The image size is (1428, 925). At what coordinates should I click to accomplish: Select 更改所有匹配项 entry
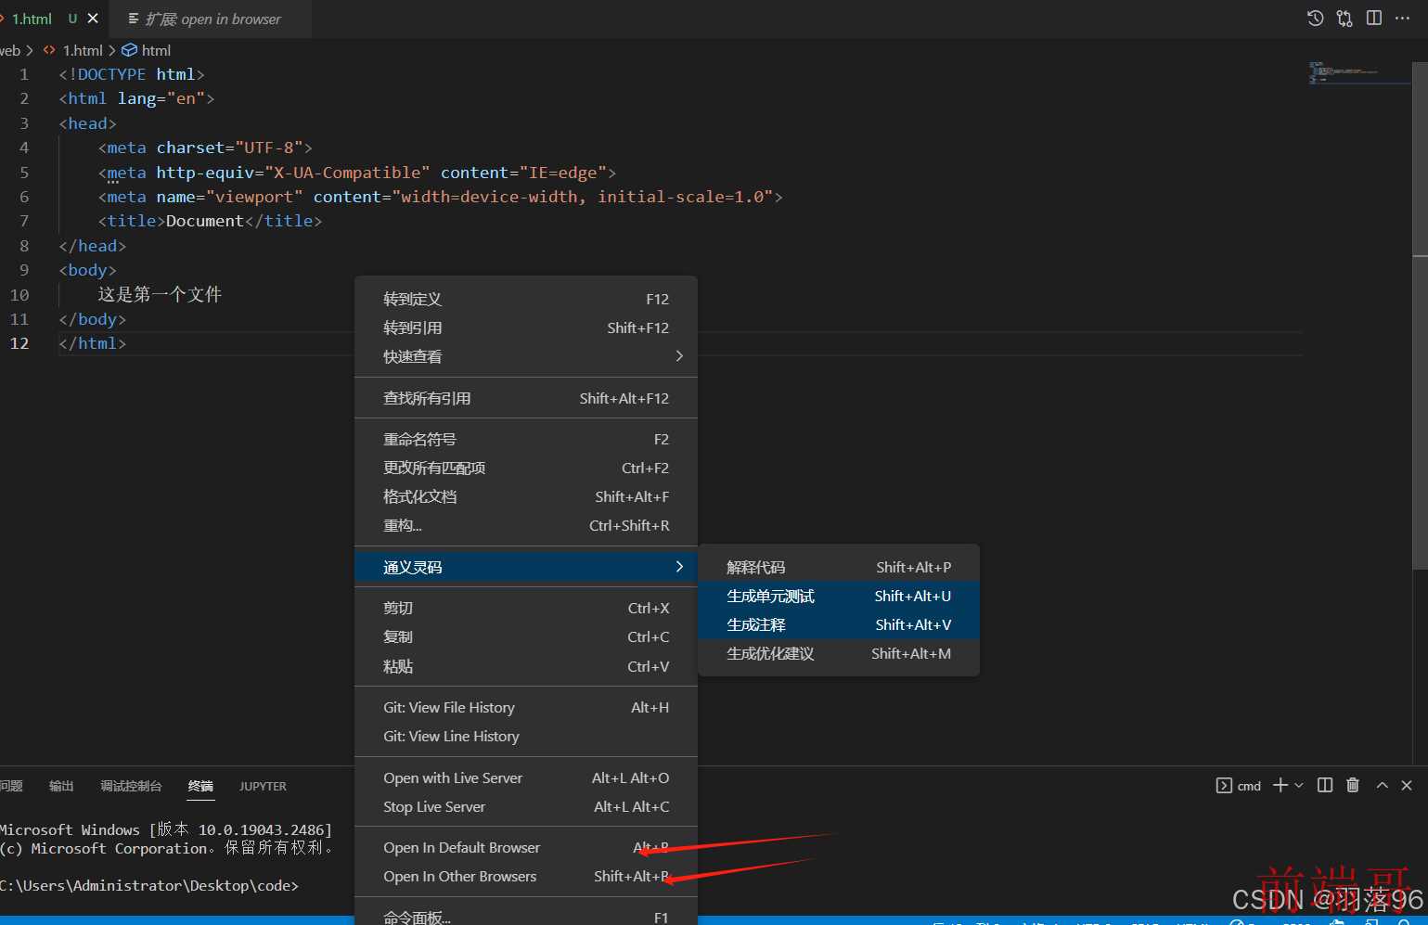[526, 468]
